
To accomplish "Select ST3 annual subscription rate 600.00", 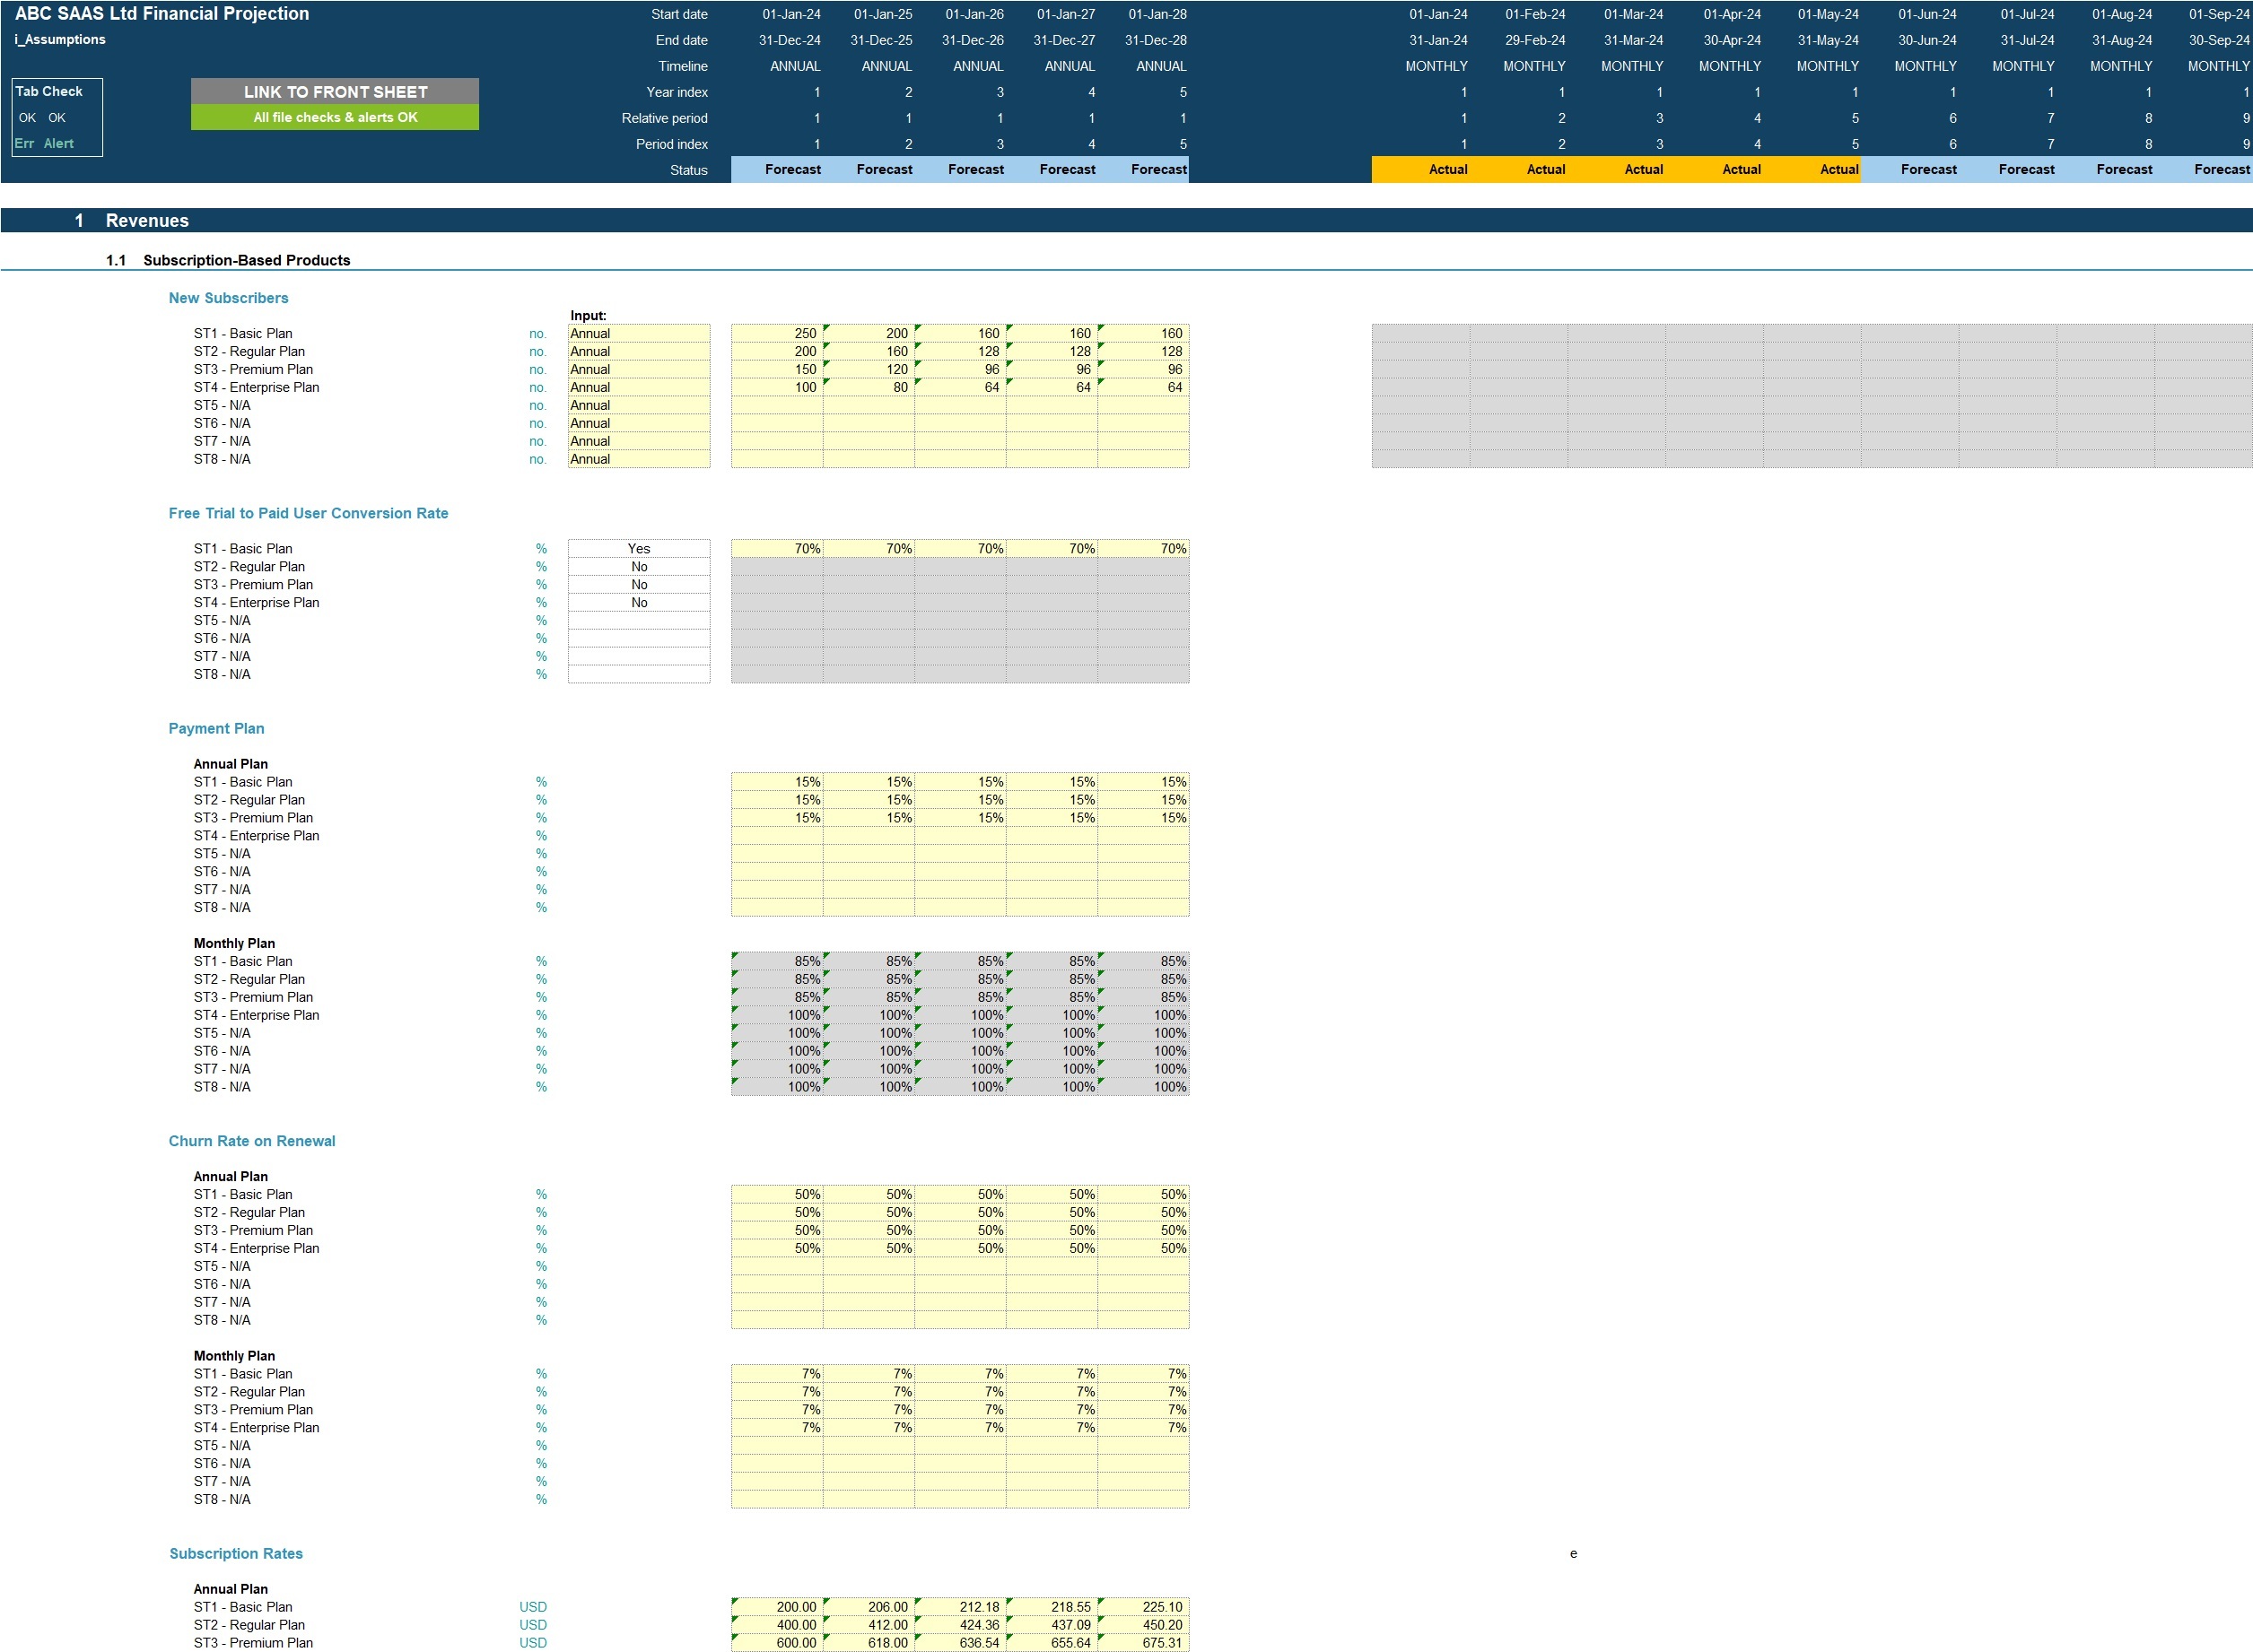I will [777, 1643].
